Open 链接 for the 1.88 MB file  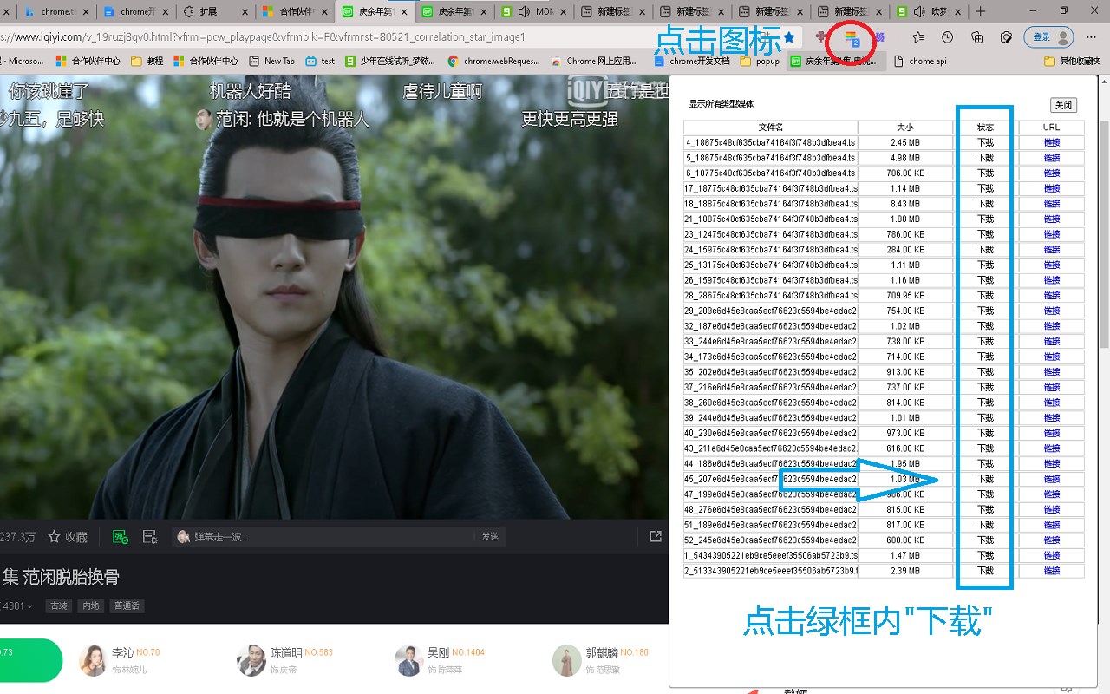[x=1052, y=219]
